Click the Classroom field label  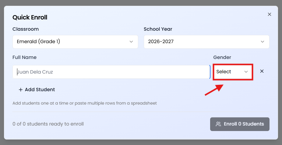(26, 29)
